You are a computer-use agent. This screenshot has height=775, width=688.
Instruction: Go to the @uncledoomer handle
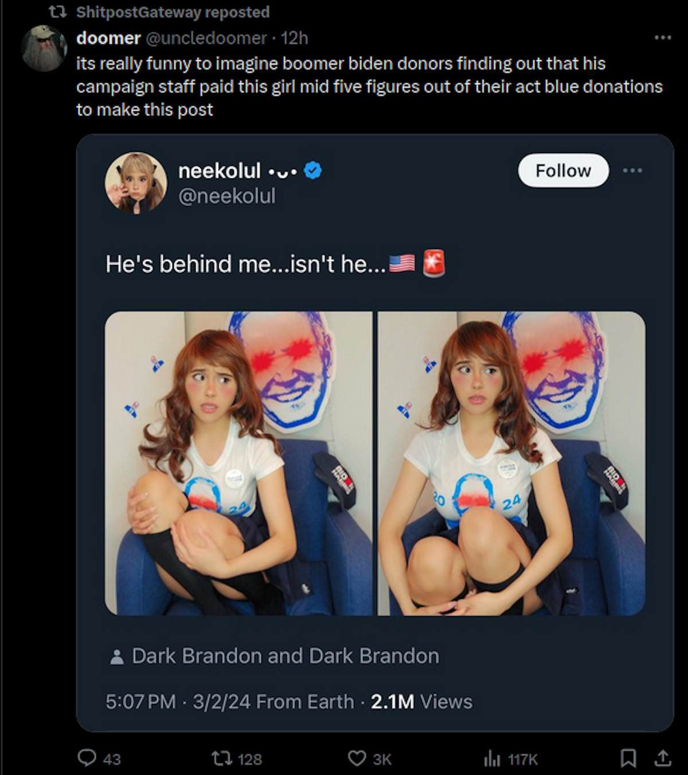point(206,38)
